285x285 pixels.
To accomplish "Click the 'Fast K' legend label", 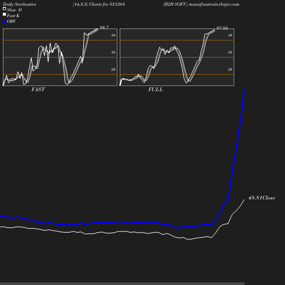I will pos(13,15).
